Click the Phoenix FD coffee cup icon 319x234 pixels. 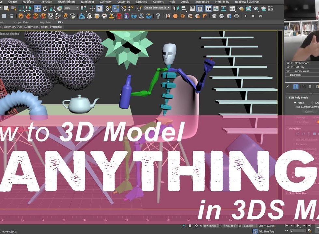pos(104,16)
